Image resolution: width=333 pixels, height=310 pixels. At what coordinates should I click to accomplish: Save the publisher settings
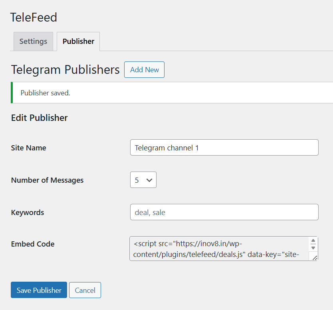pos(39,290)
